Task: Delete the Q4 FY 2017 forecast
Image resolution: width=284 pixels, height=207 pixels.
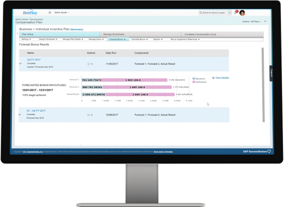Action: pyautogui.click(x=92, y=64)
